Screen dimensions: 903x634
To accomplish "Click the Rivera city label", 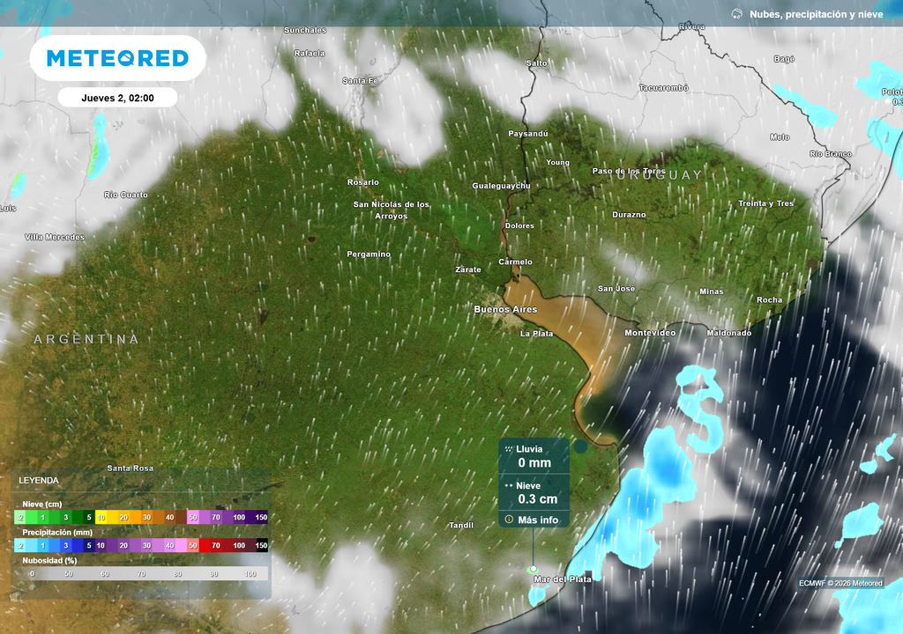I will pos(691,26).
